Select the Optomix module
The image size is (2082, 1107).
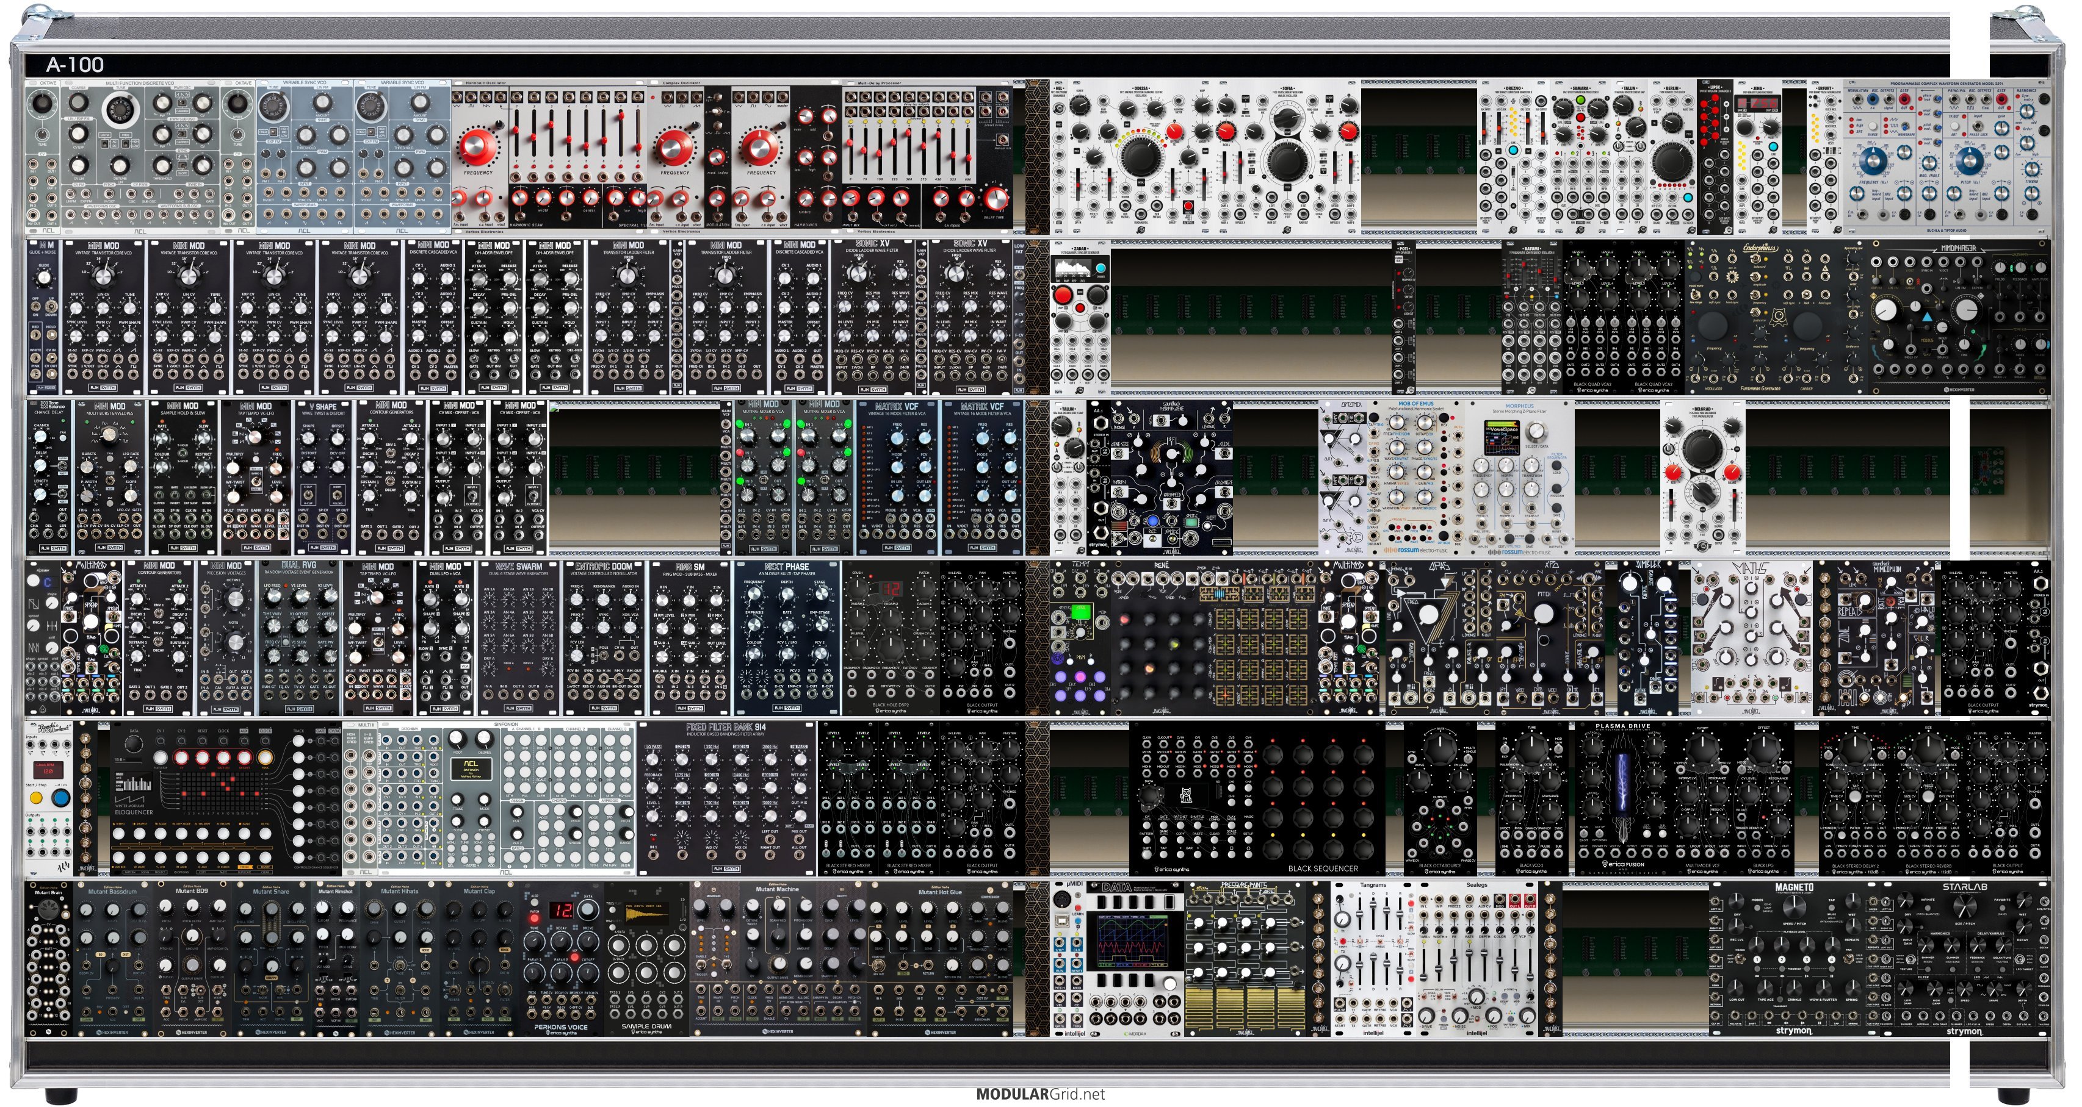(1342, 477)
